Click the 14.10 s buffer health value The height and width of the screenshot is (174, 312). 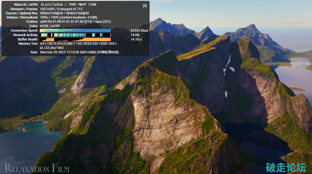click(x=136, y=39)
